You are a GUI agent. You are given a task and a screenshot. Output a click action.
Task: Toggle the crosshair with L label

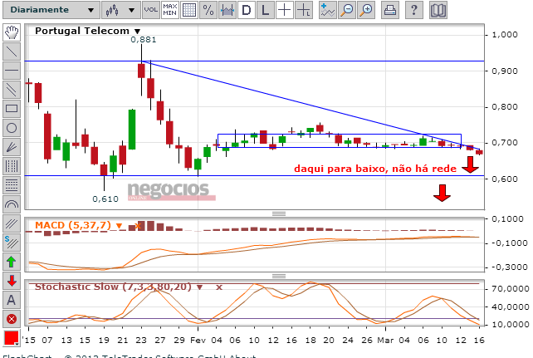(304, 10)
